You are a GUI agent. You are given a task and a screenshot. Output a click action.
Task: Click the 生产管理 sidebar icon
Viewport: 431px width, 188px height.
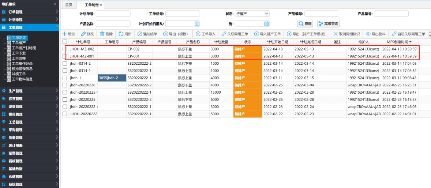(4, 91)
